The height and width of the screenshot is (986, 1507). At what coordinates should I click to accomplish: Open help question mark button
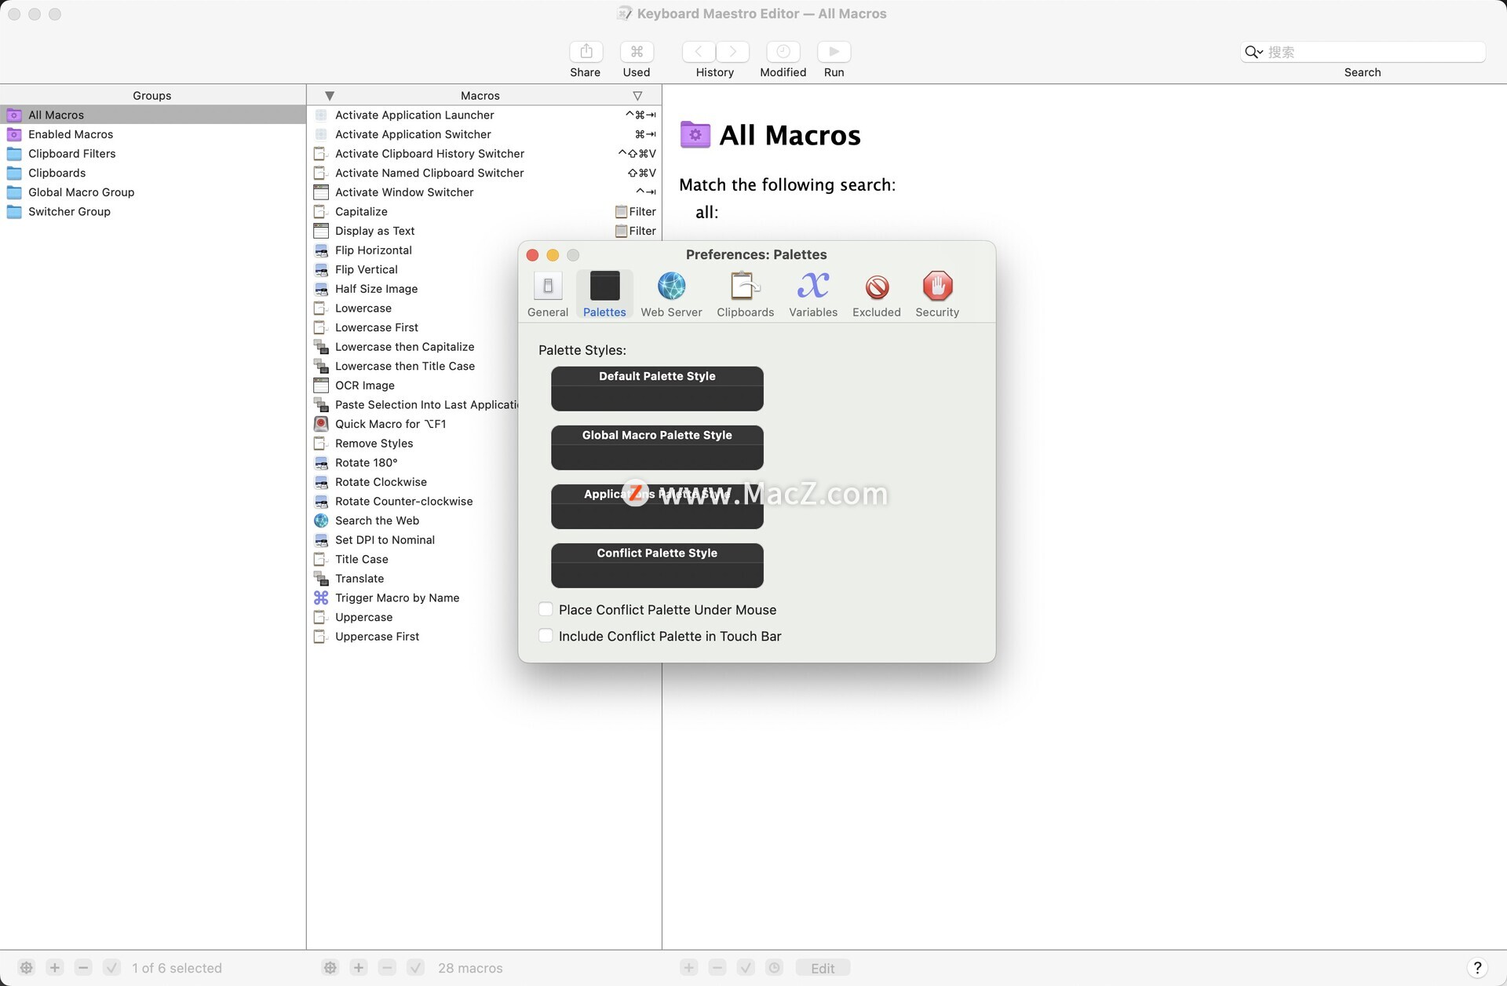[x=1477, y=968]
